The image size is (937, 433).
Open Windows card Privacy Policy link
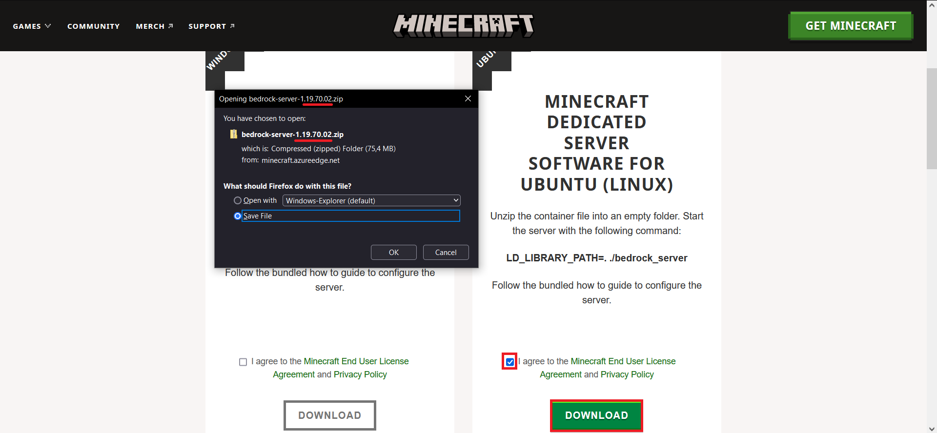360,374
